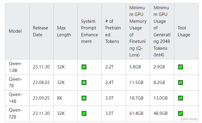Click the Release Date column header
Viewport: 202px width, 123px height.
pyautogui.click(x=40, y=31)
